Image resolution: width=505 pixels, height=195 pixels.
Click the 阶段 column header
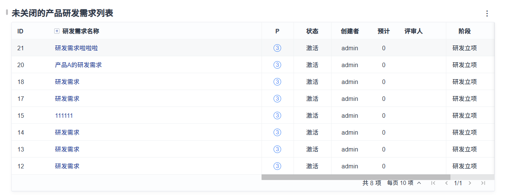coord(464,31)
